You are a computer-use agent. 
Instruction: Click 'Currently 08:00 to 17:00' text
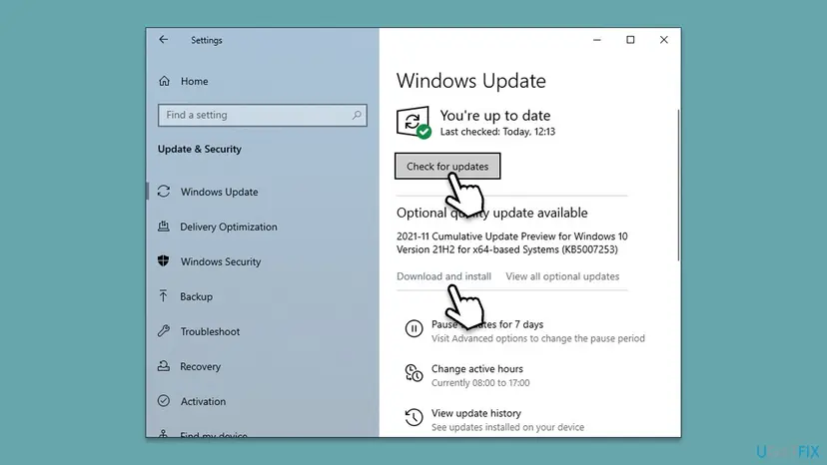480,383
